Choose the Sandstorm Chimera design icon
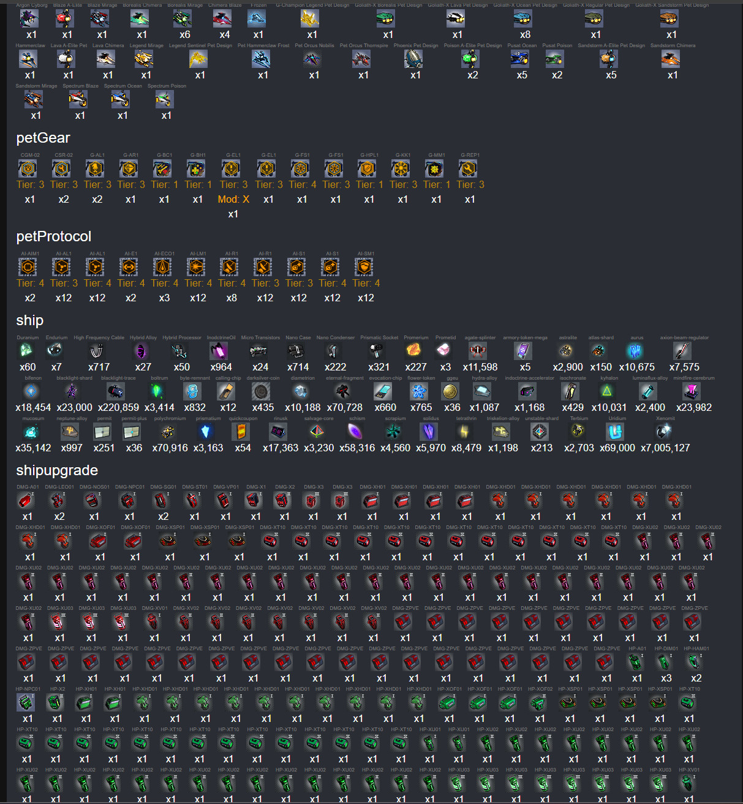Screen dimensions: 743x804 [x=671, y=59]
